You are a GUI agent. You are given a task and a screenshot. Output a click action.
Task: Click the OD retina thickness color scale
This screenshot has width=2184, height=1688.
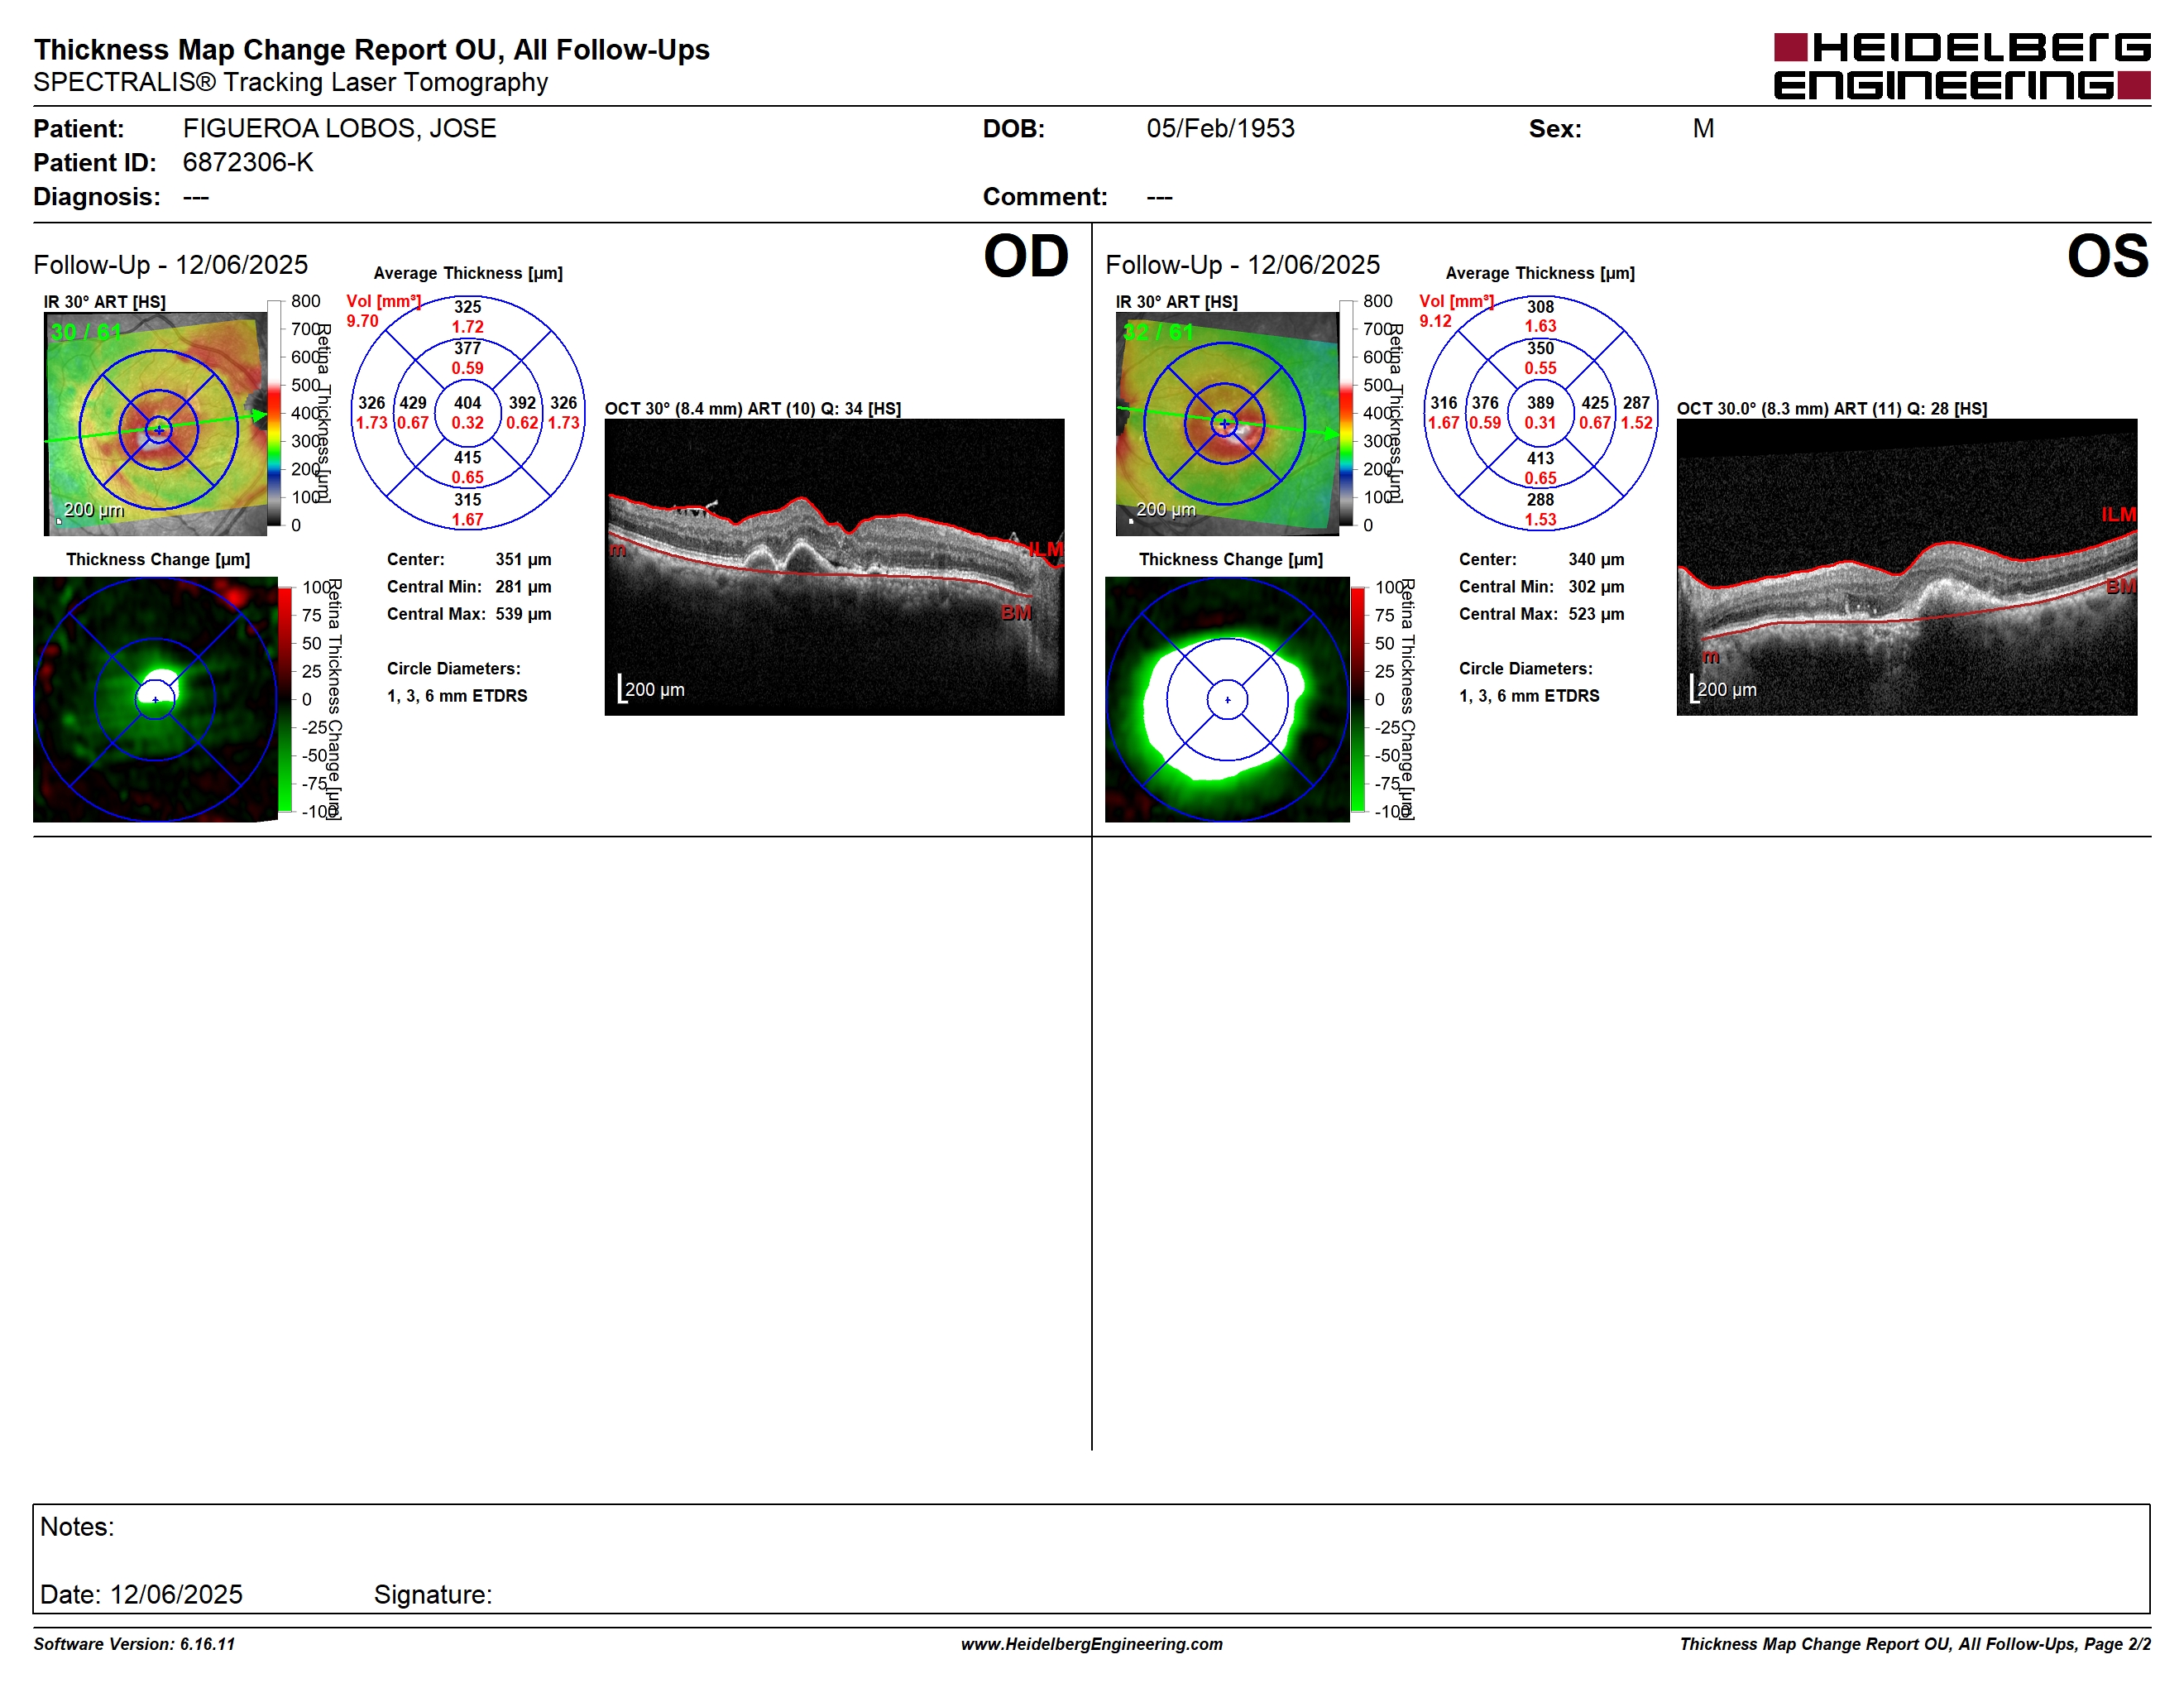pyautogui.click(x=274, y=412)
